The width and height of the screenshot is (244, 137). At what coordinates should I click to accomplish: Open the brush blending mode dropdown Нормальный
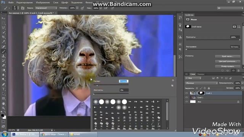46,8
